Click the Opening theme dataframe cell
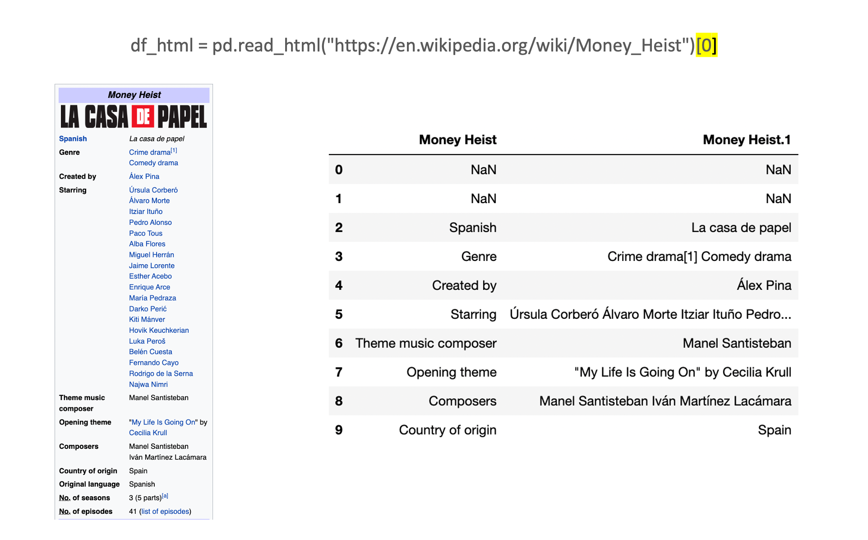The height and width of the screenshot is (540, 868). coord(452,372)
